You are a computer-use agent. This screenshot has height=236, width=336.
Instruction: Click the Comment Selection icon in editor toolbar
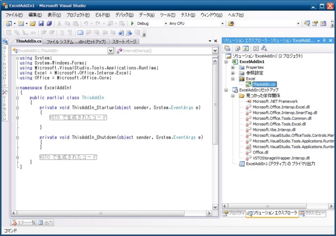click(x=62, y=33)
